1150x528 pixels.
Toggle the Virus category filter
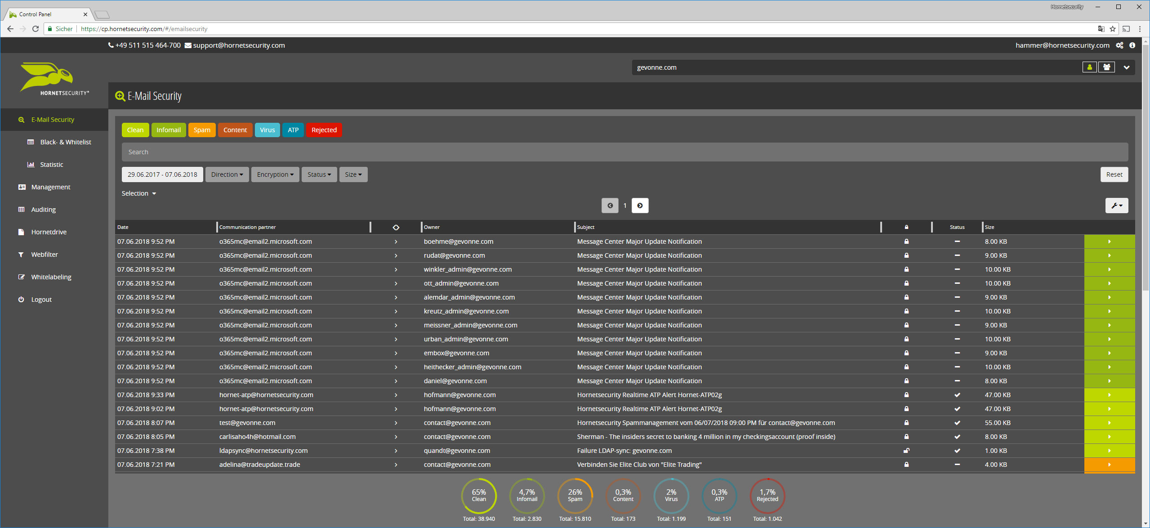[267, 130]
